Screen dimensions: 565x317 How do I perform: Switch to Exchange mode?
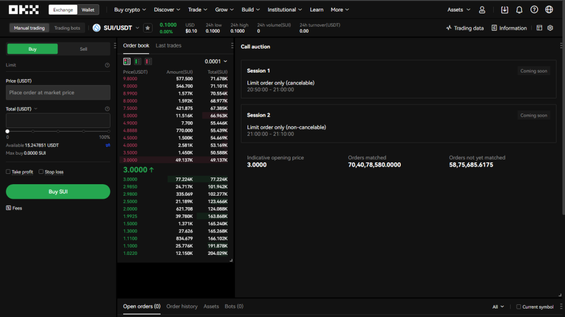[x=63, y=10]
